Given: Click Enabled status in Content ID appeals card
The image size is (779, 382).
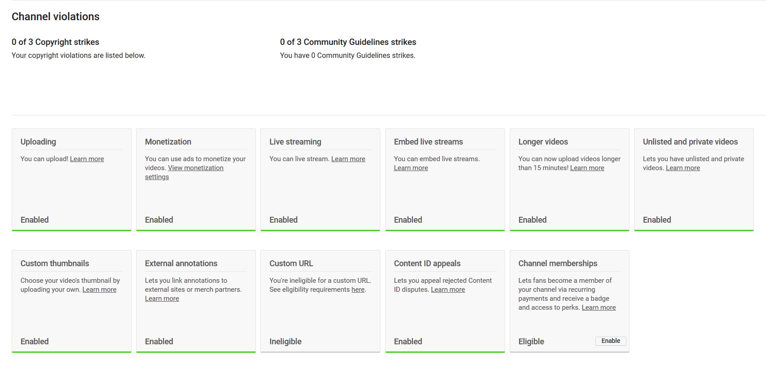Looking at the screenshot, I should tap(408, 342).
